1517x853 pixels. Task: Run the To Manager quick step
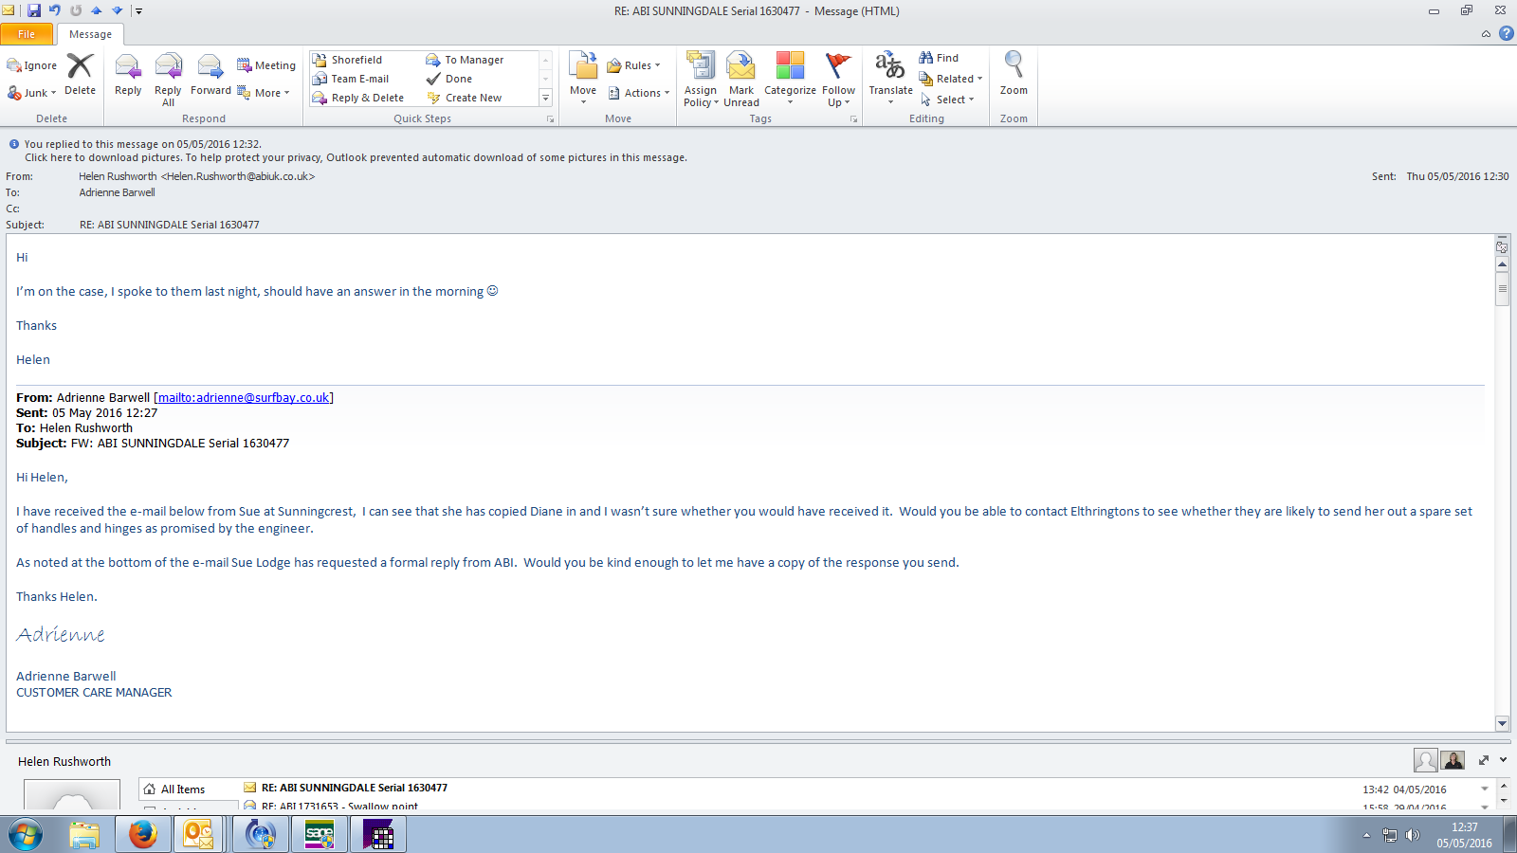[x=465, y=60]
